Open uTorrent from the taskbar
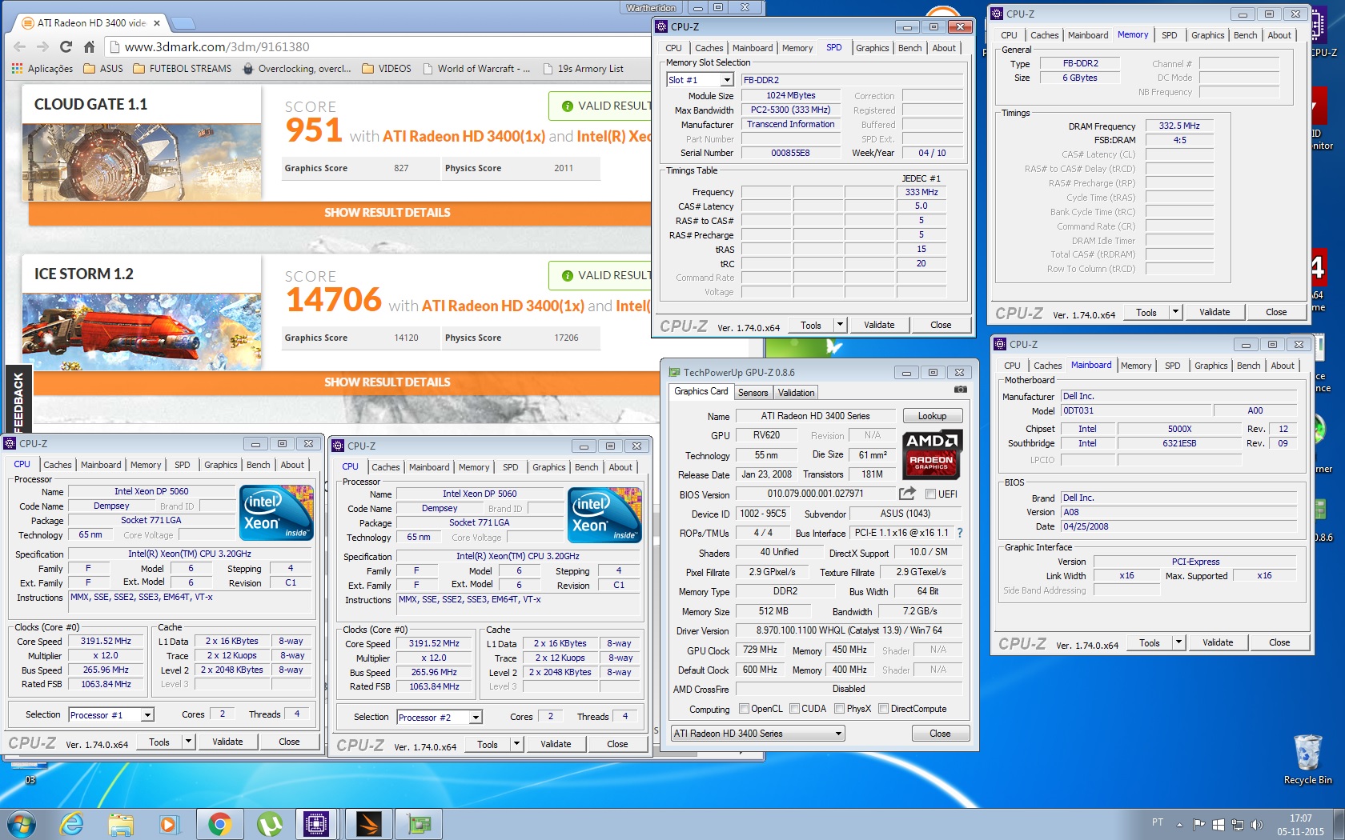This screenshot has height=840, width=1345. 270,823
